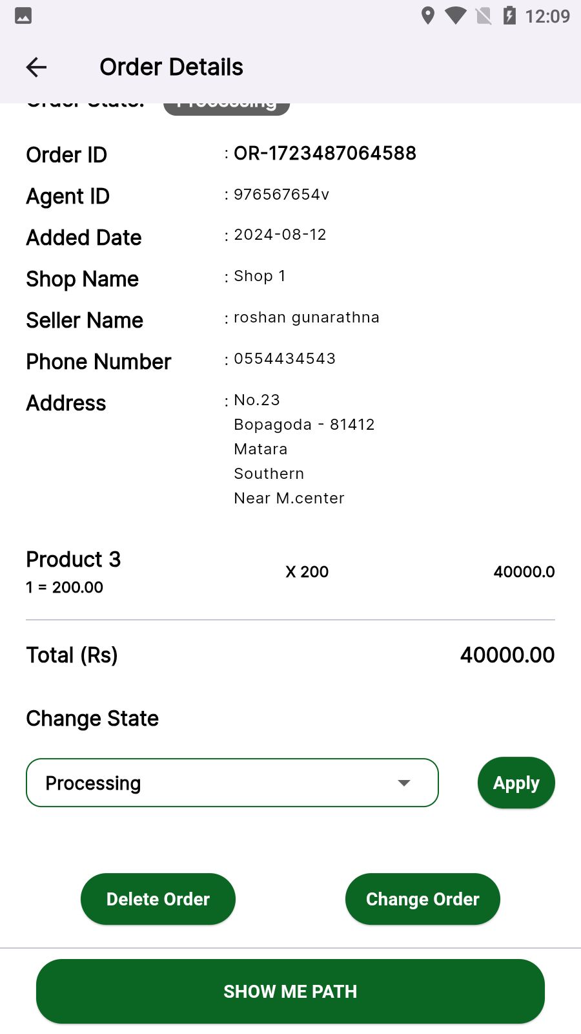
Task: Tap the 12:09 clock in status bar
Action: coord(547,16)
